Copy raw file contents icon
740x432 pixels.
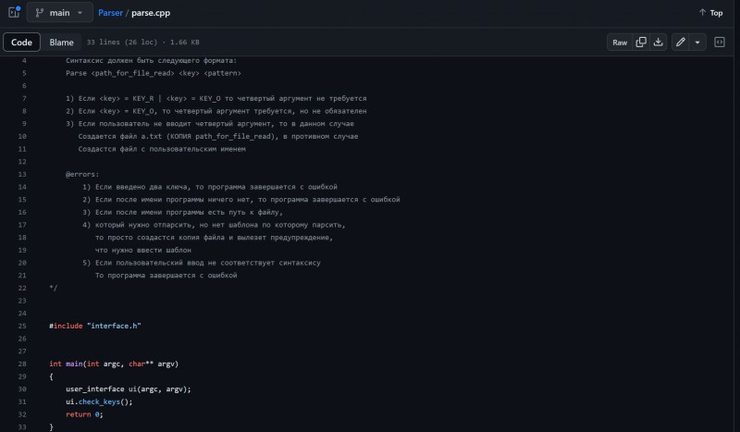641,43
